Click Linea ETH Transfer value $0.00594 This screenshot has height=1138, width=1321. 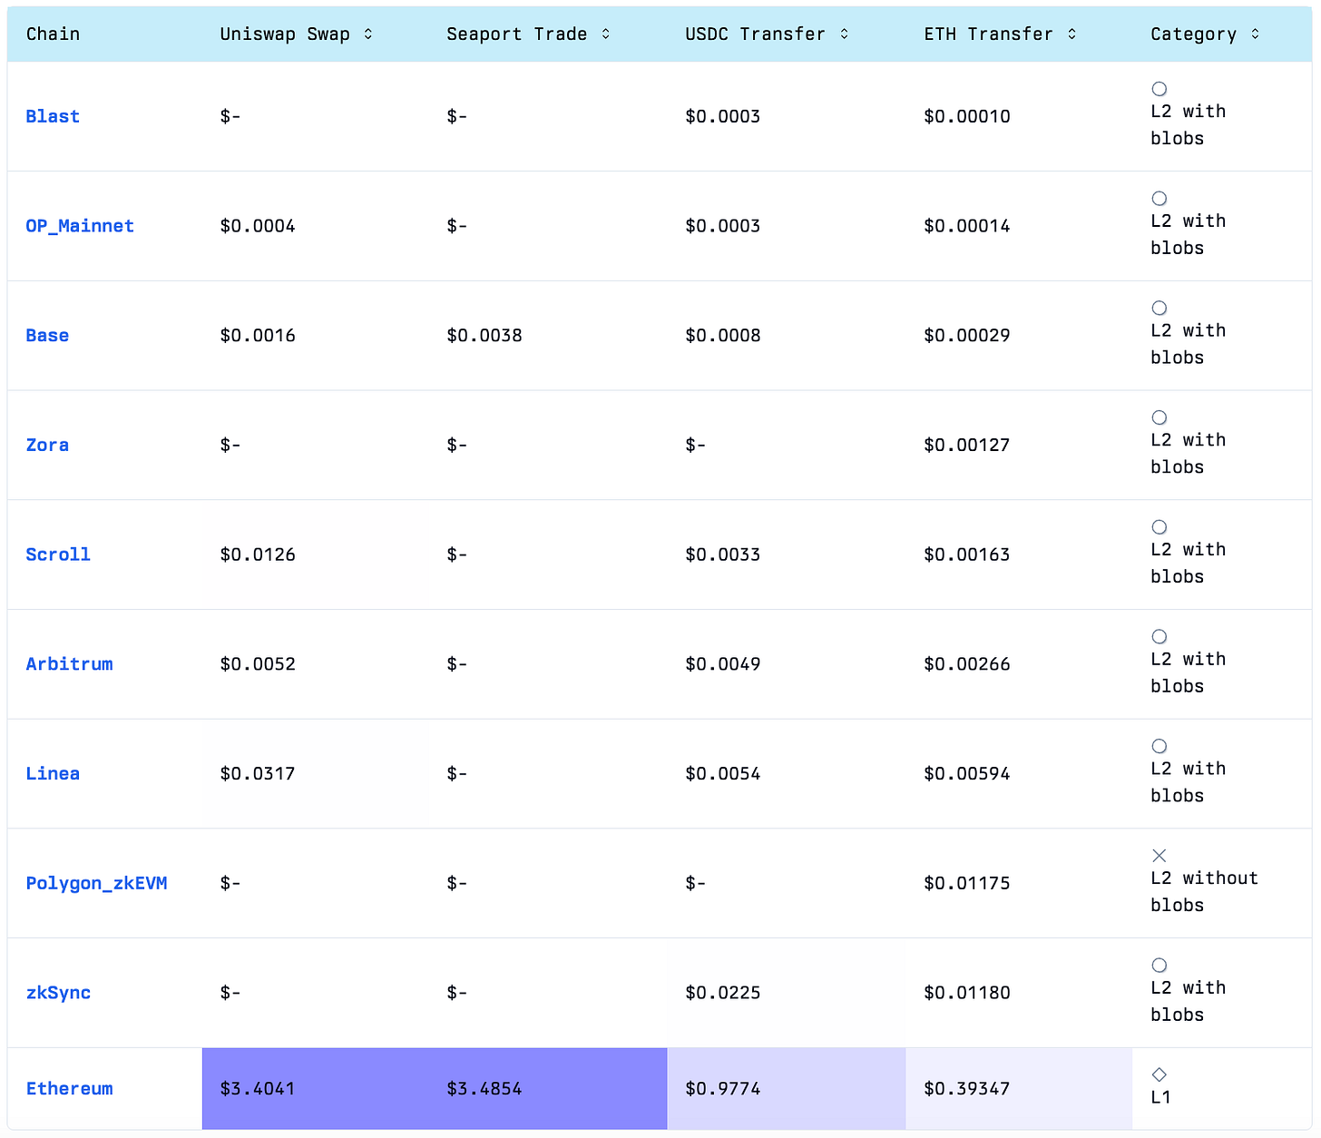(x=967, y=774)
